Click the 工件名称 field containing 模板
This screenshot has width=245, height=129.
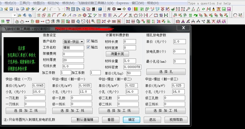73,48
